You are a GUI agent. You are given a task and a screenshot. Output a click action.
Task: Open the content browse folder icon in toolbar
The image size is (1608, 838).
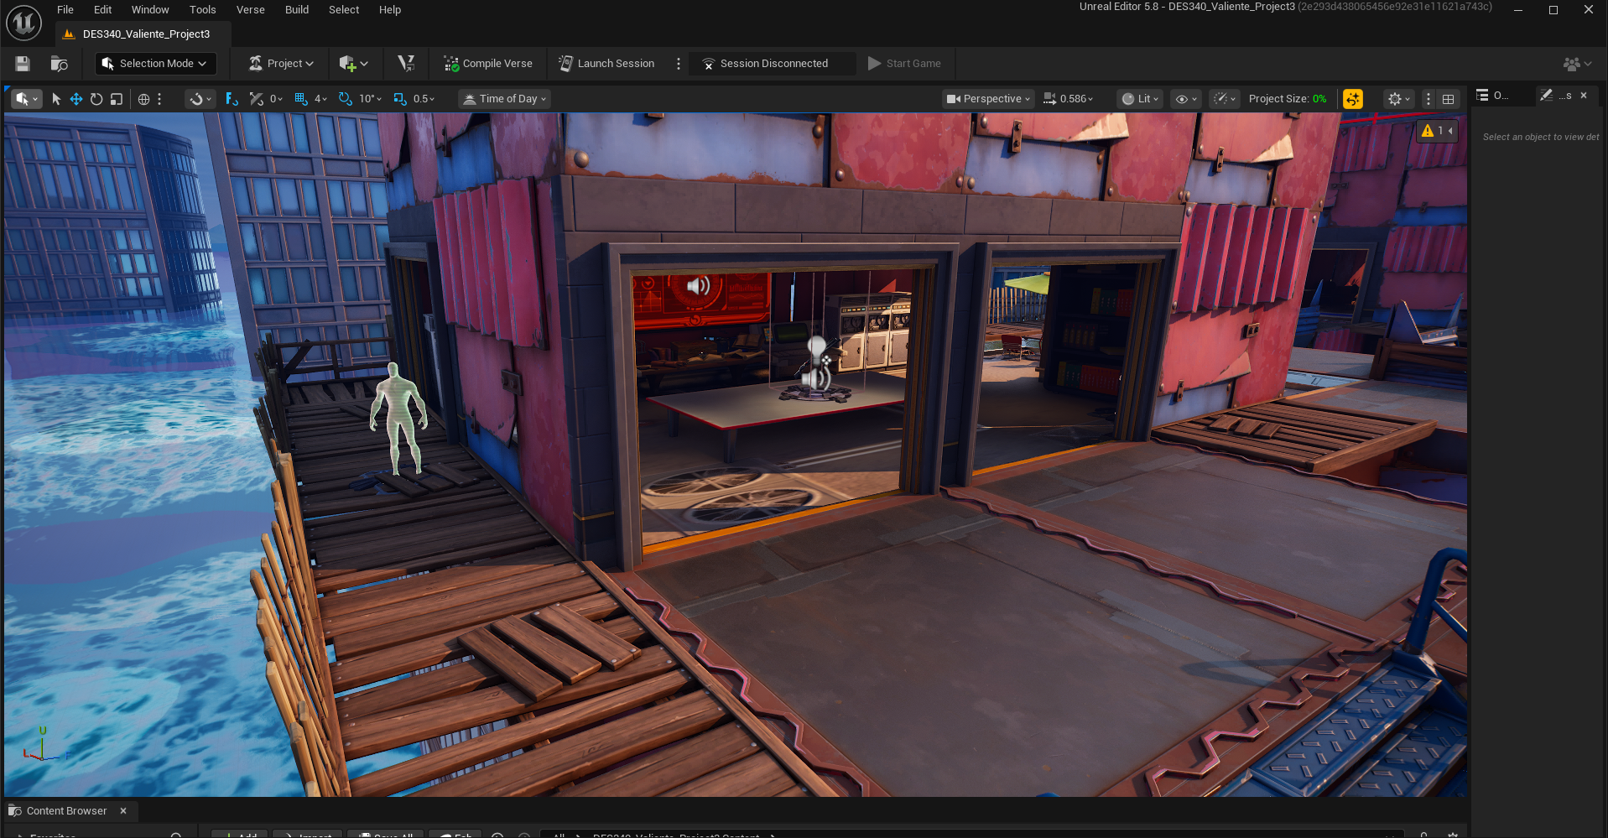59,64
